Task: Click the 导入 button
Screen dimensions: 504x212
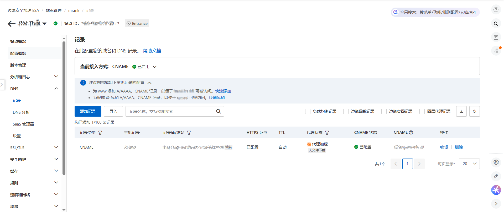Action: tap(113, 111)
